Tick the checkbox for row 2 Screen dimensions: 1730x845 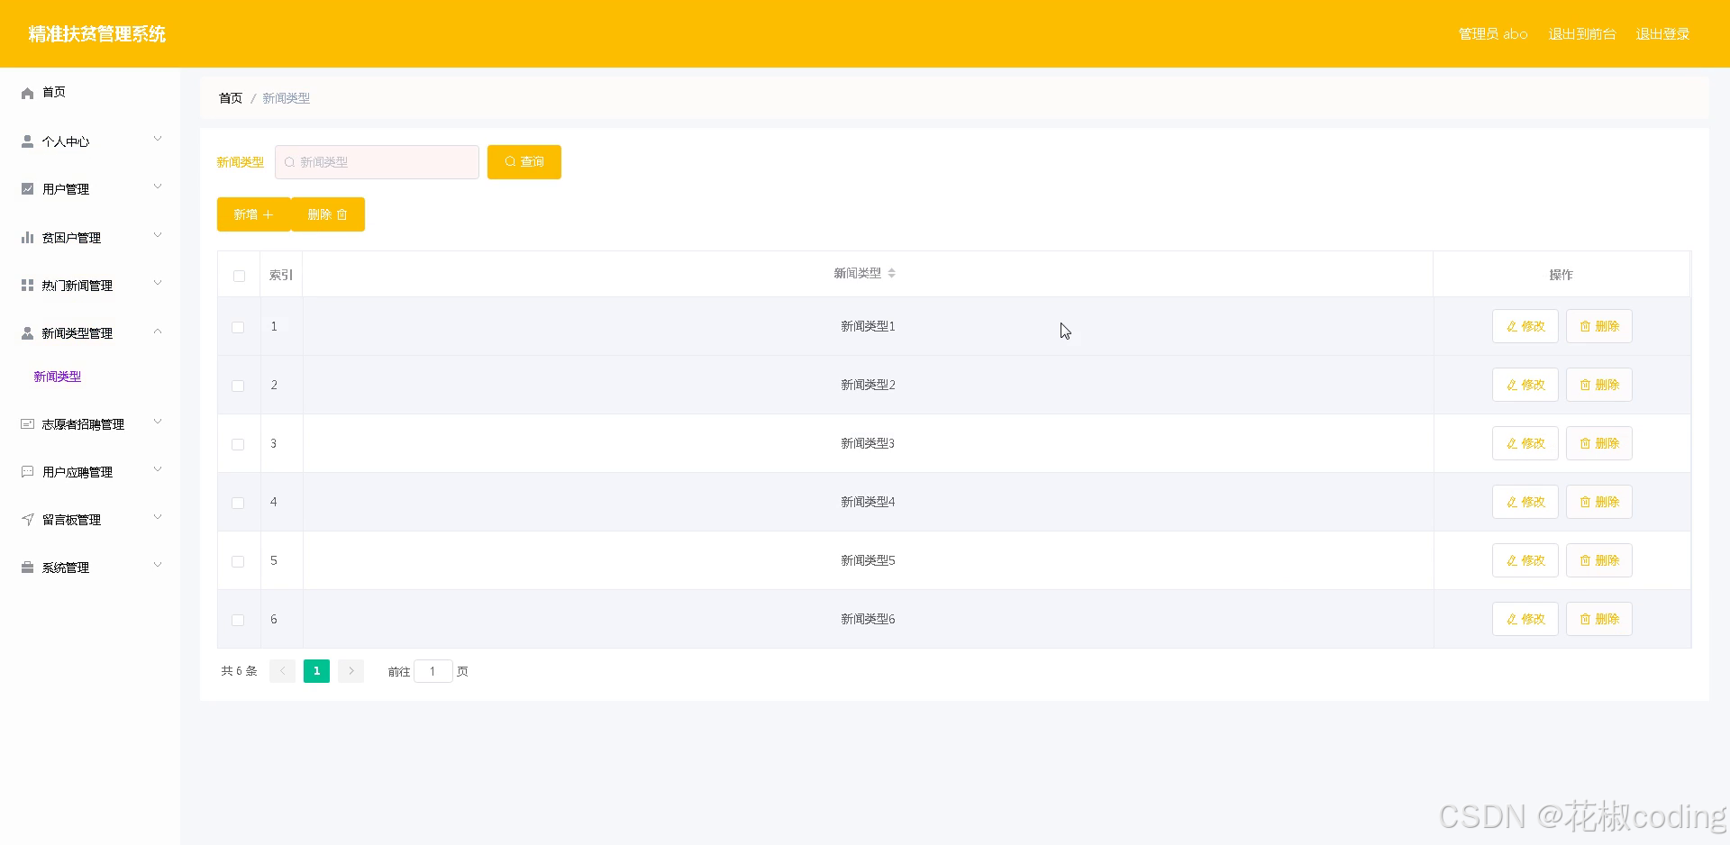point(238,386)
